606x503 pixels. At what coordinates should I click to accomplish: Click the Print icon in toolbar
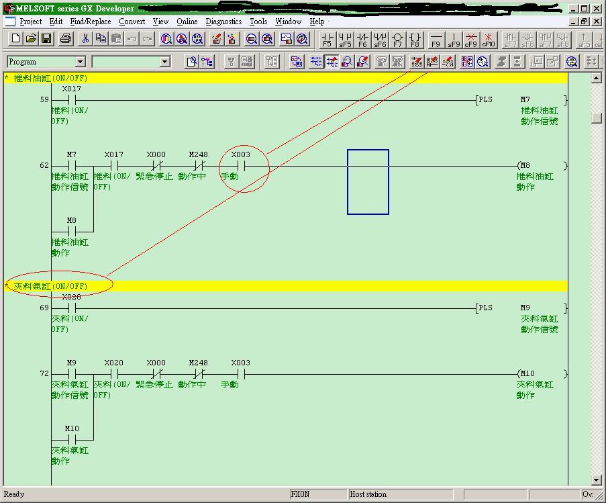[x=66, y=39]
